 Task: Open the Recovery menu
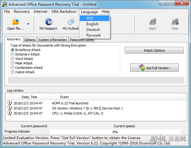point(22,12)
